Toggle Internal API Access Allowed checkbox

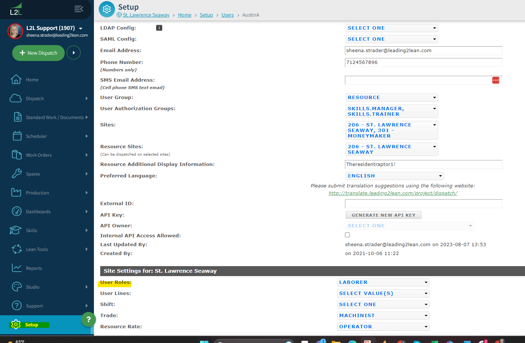pyautogui.click(x=347, y=235)
